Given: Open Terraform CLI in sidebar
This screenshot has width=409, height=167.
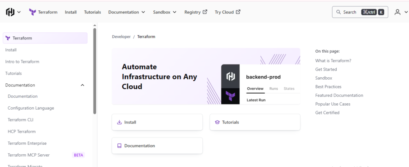Looking at the screenshot, I should [x=21, y=120].
